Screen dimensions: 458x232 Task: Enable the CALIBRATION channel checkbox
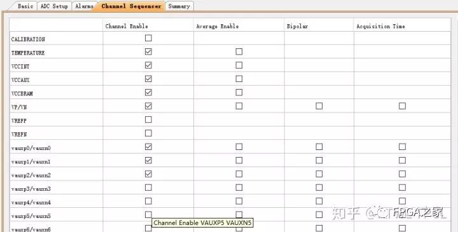(148, 38)
